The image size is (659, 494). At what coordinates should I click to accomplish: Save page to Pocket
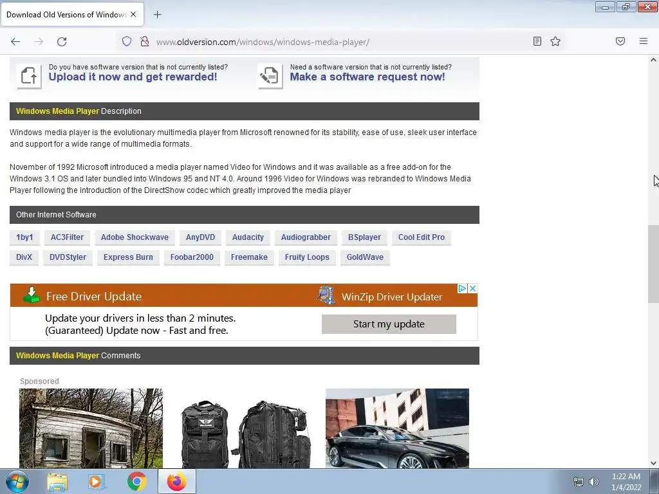click(620, 41)
